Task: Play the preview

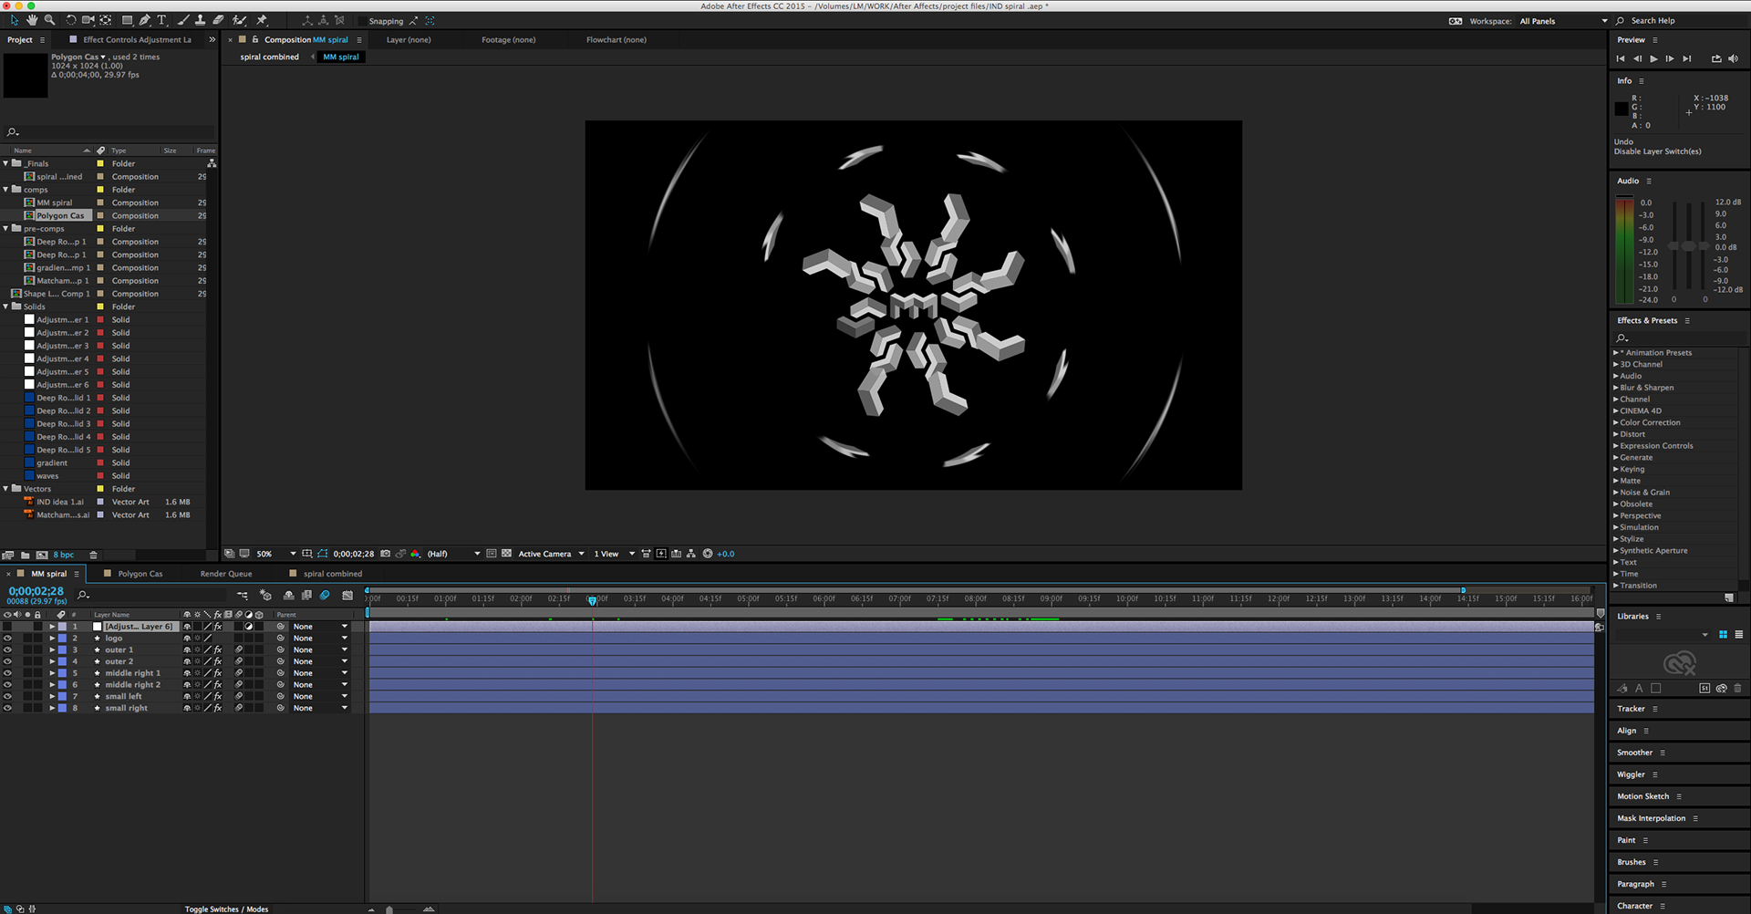Action: tap(1653, 58)
